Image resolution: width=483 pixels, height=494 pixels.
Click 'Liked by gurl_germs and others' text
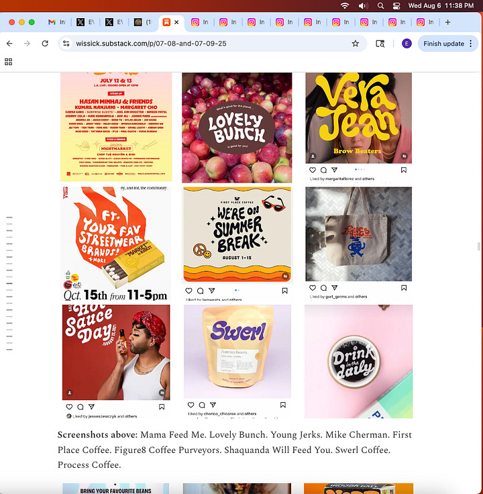coord(339,297)
